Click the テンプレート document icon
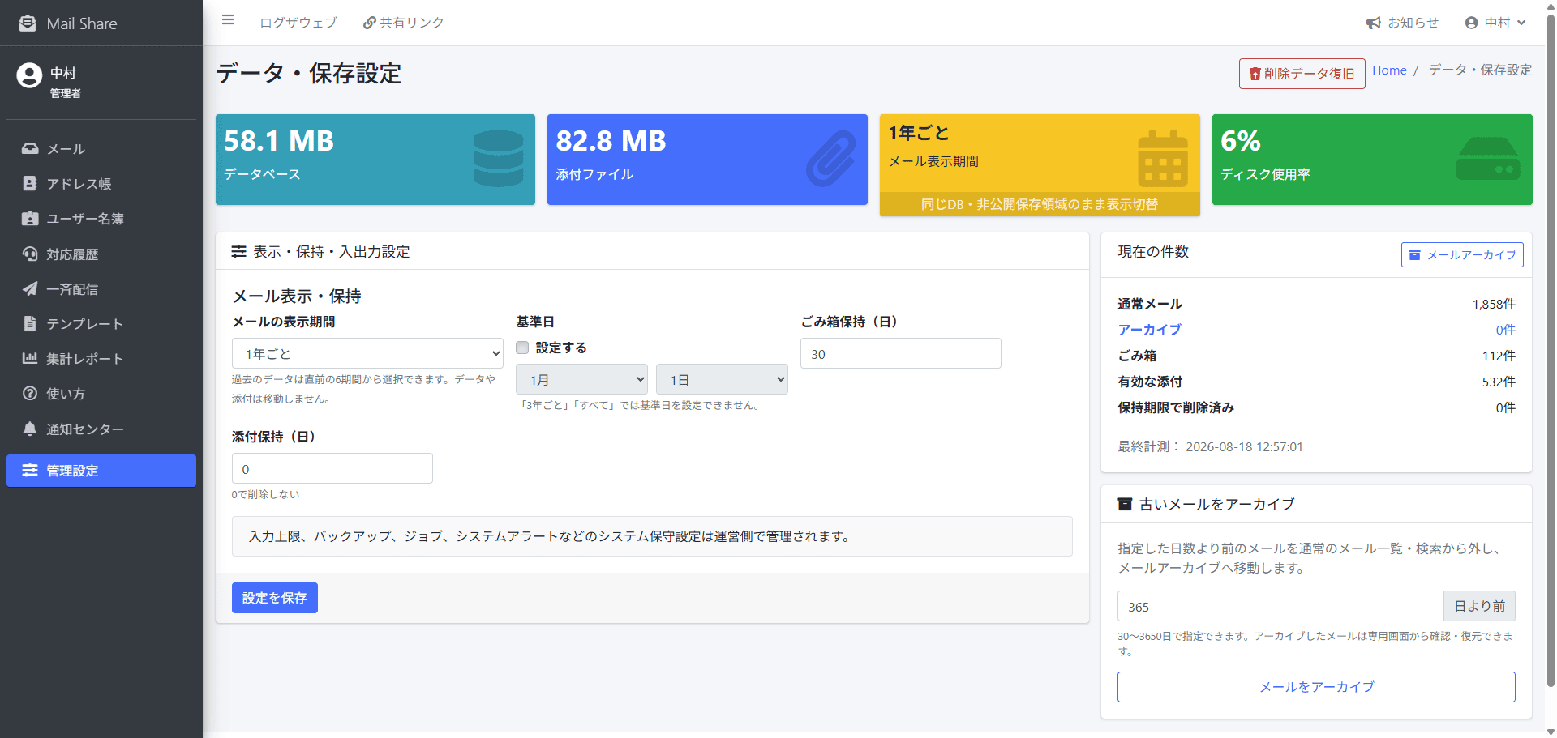The image size is (1557, 738). (x=30, y=323)
